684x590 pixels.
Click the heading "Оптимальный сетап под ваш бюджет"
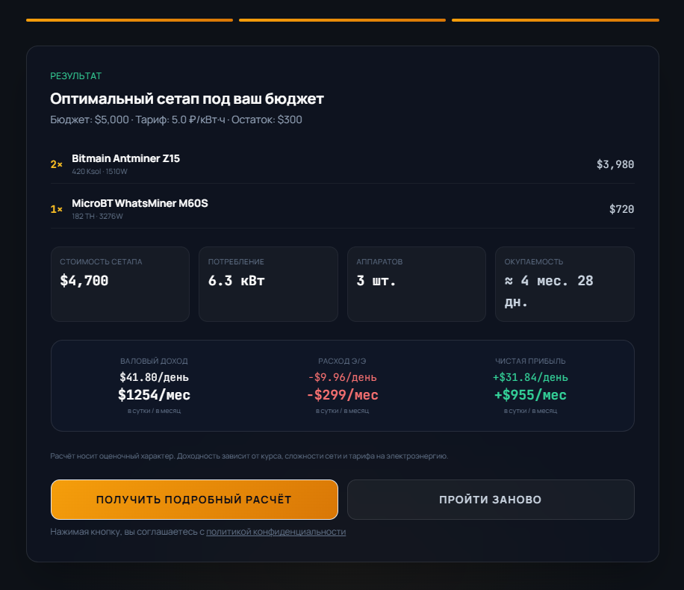(187, 99)
